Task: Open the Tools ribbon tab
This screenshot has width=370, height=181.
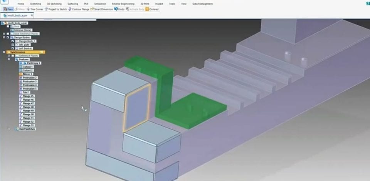Action: 172,4
